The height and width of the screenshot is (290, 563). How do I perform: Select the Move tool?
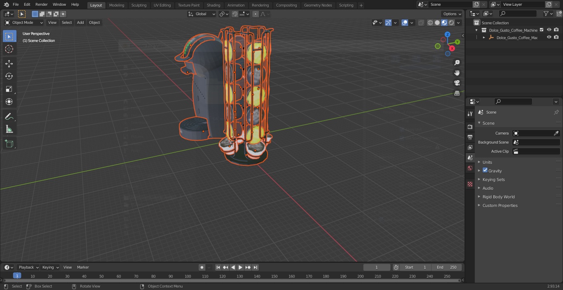click(x=9, y=63)
